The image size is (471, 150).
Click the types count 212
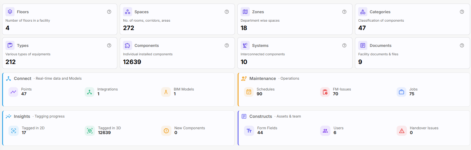tap(11, 62)
